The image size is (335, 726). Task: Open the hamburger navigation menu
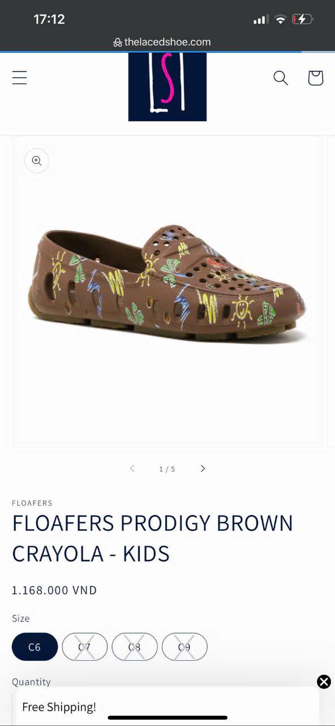click(x=20, y=78)
